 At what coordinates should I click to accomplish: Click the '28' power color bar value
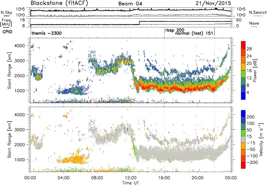(x=249, y=49)
